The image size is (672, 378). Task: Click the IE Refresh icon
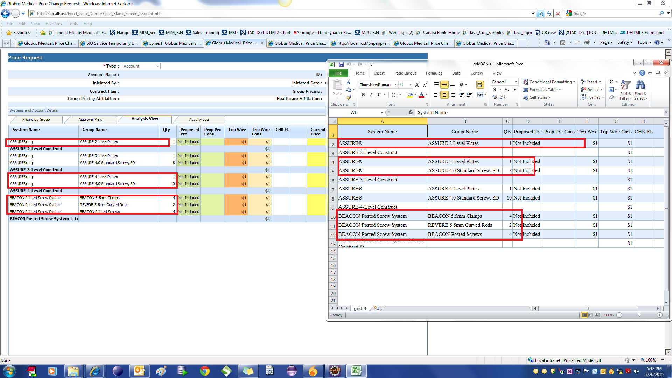pos(549,14)
